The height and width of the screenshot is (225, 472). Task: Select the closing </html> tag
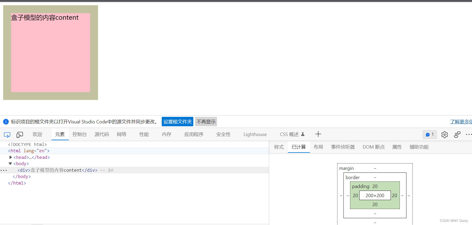(17, 183)
